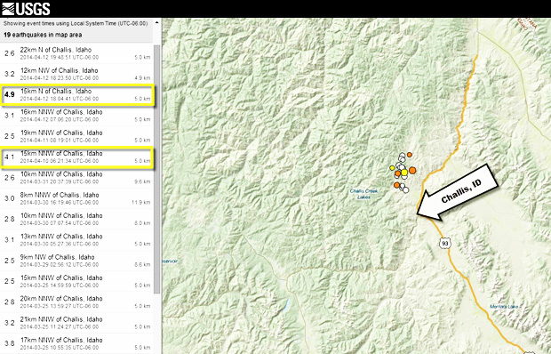This screenshot has height=354, width=551.
Task: Select the 3.2 quake 12km NW of Challis
Action: pos(76,74)
